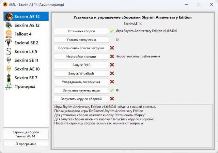Click the Запуск WrueBash button
The image size is (218, 153).
coord(81,73)
